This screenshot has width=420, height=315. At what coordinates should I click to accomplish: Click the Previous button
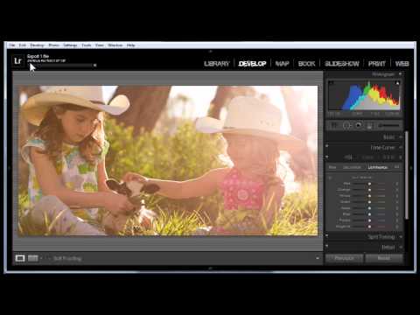click(344, 258)
